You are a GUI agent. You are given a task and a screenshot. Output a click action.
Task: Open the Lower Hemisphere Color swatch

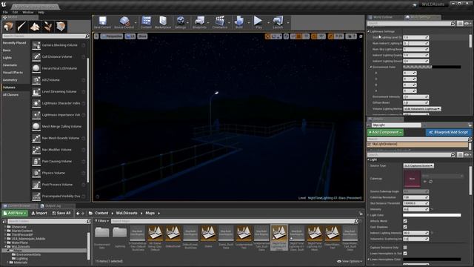point(432,260)
